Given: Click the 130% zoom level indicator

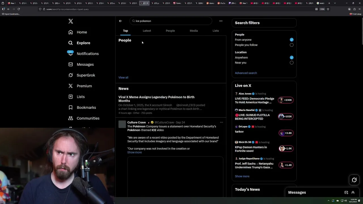Looking at the screenshot, I should coord(322,9).
